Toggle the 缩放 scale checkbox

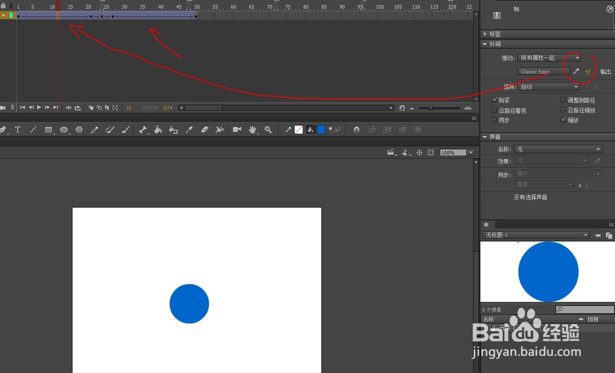tap(563, 120)
